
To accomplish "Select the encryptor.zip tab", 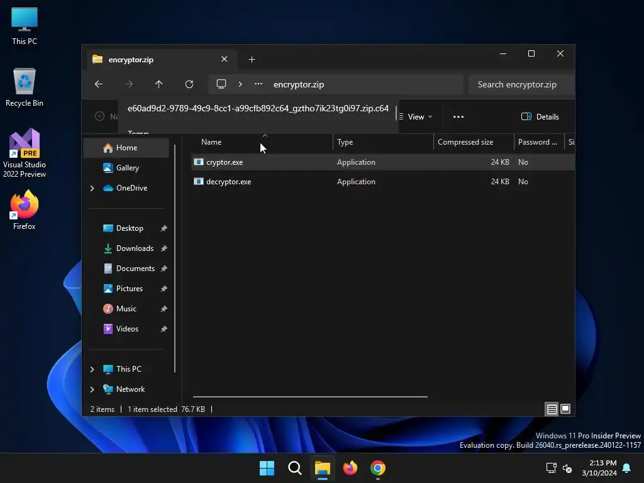I will [162, 60].
